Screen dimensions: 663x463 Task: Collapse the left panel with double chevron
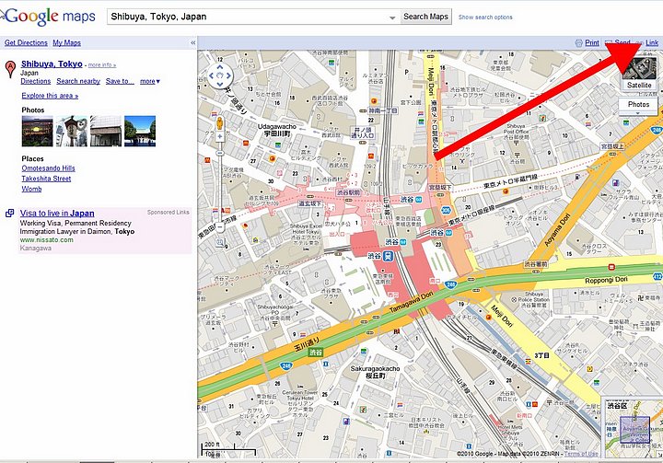[192, 42]
